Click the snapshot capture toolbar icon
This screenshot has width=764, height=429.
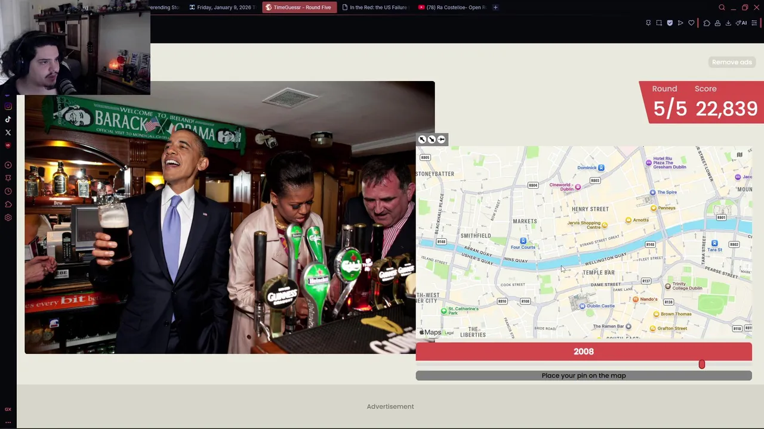(x=659, y=23)
